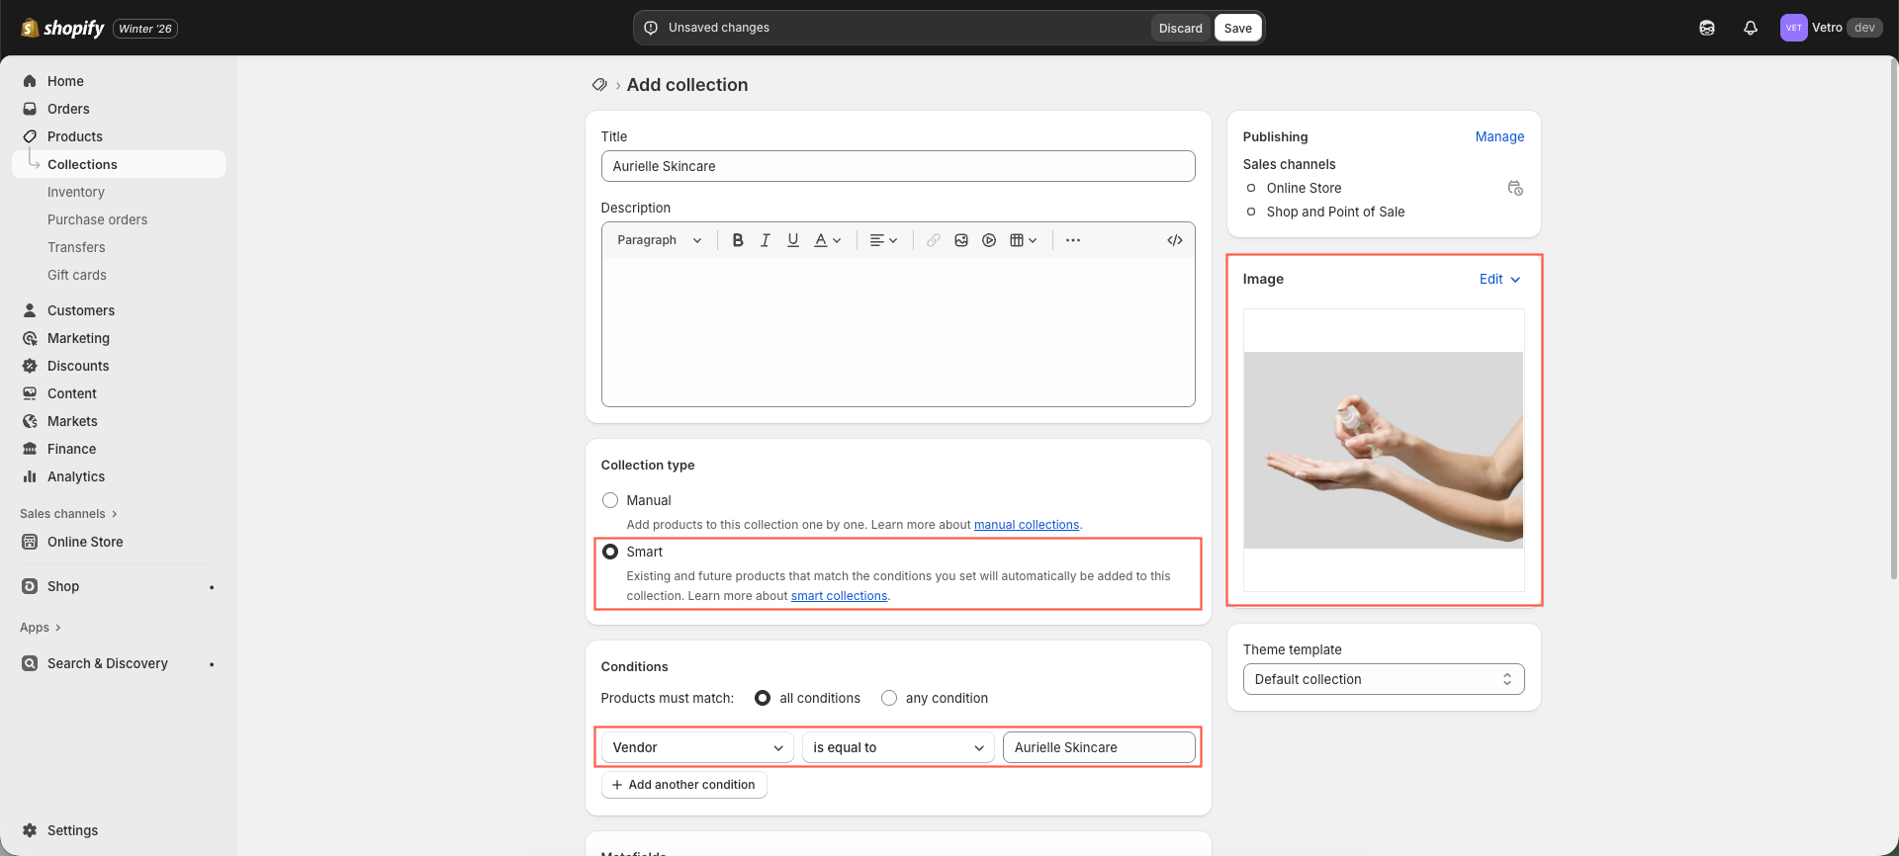Viewport: 1899px width, 856px height.
Task: Save the unsaved collection changes
Action: (x=1237, y=28)
